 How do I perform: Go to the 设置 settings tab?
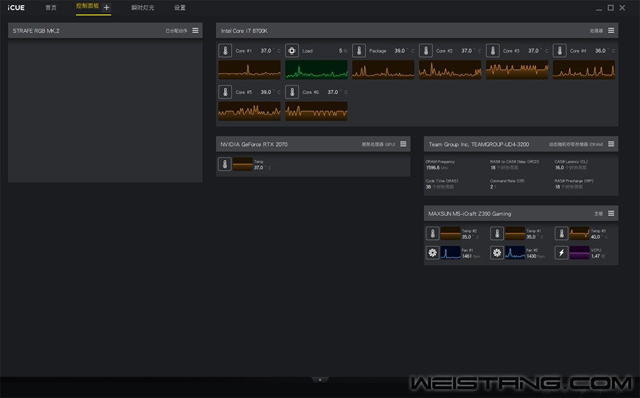point(180,8)
